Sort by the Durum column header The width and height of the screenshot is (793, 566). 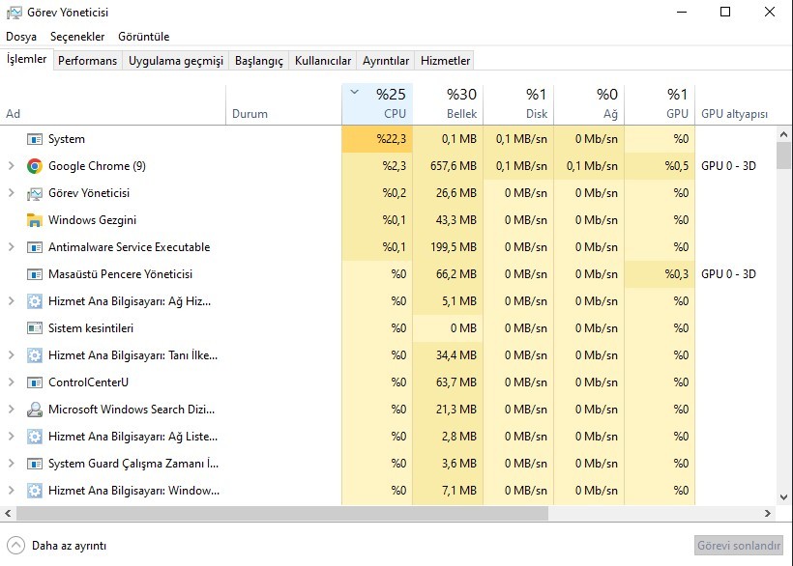283,104
